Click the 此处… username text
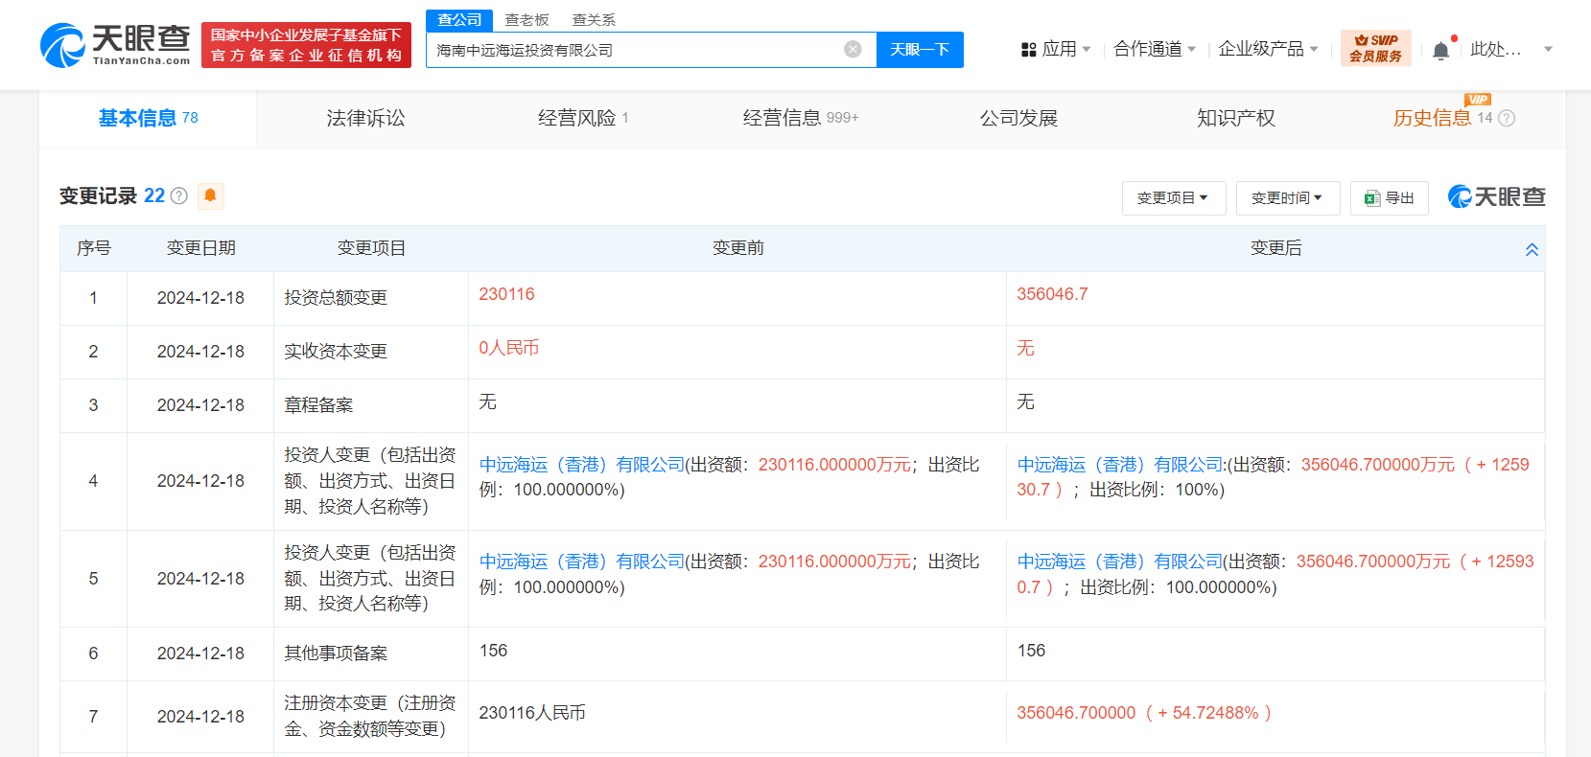 click(x=1496, y=49)
